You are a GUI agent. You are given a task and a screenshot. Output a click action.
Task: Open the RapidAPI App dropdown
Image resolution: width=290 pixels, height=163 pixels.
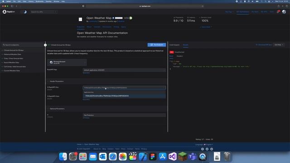[124, 70]
